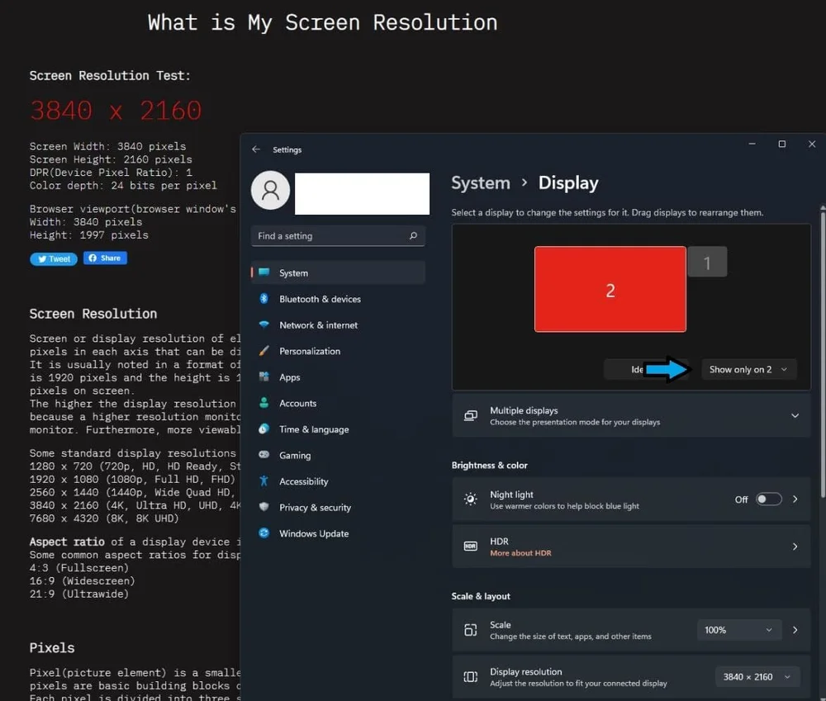Open the Scale 100% dropdown

pos(738,630)
